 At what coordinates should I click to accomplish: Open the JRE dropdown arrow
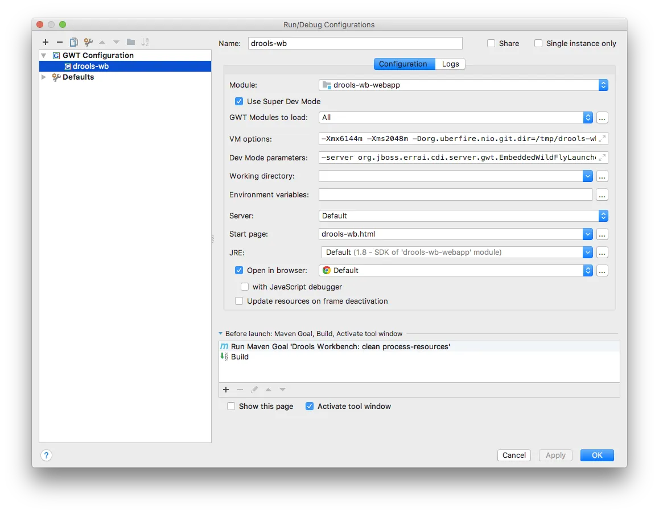click(x=587, y=253)
